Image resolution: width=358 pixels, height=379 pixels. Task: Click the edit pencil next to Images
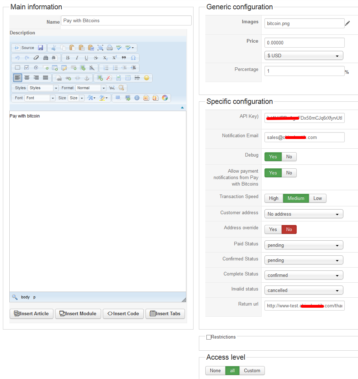[x=347, y=23]
